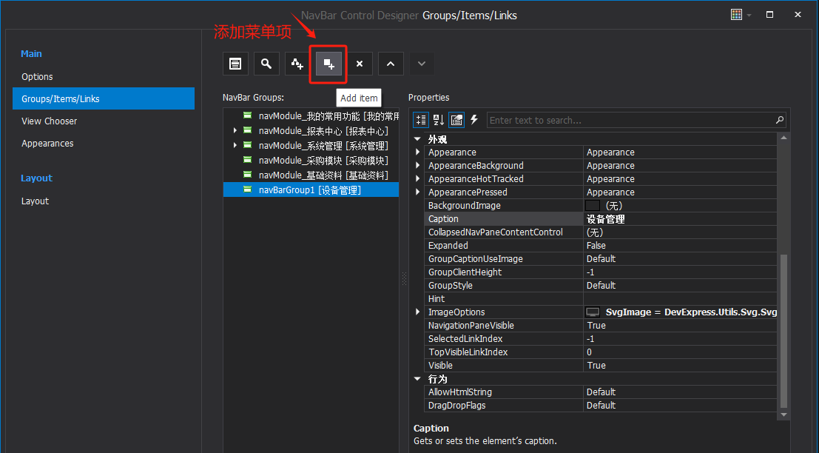This screenshot has height=453, width=819.
Task: Move selected group up with arrow
Action: (391, 64)
